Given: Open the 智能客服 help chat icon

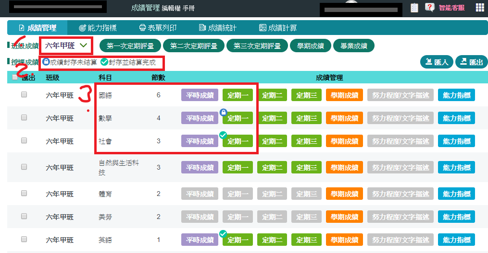Looking at the screenshot, I should (430, 8).
